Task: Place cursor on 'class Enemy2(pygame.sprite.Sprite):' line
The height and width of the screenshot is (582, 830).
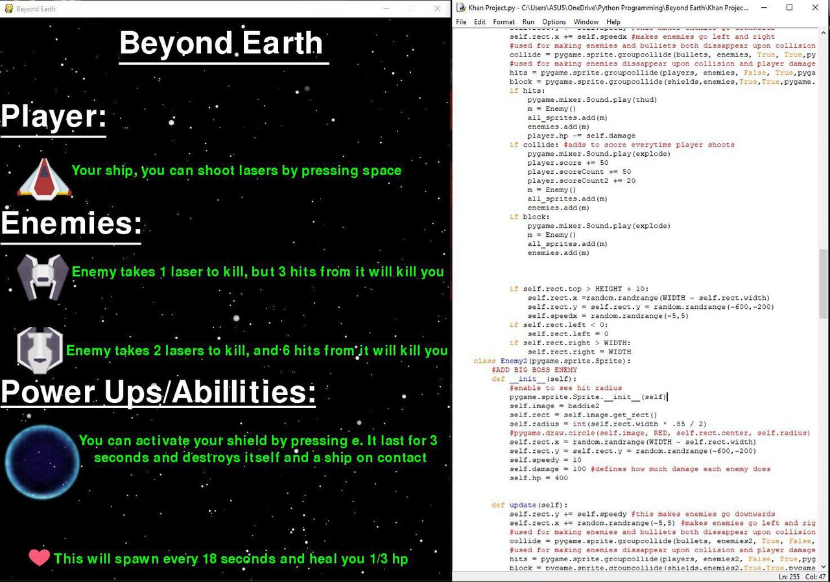Action: tap(552, 361)
